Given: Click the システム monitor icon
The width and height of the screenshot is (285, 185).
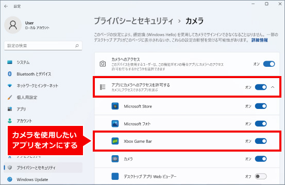Looking at the screenshot, I should point(10,62).
